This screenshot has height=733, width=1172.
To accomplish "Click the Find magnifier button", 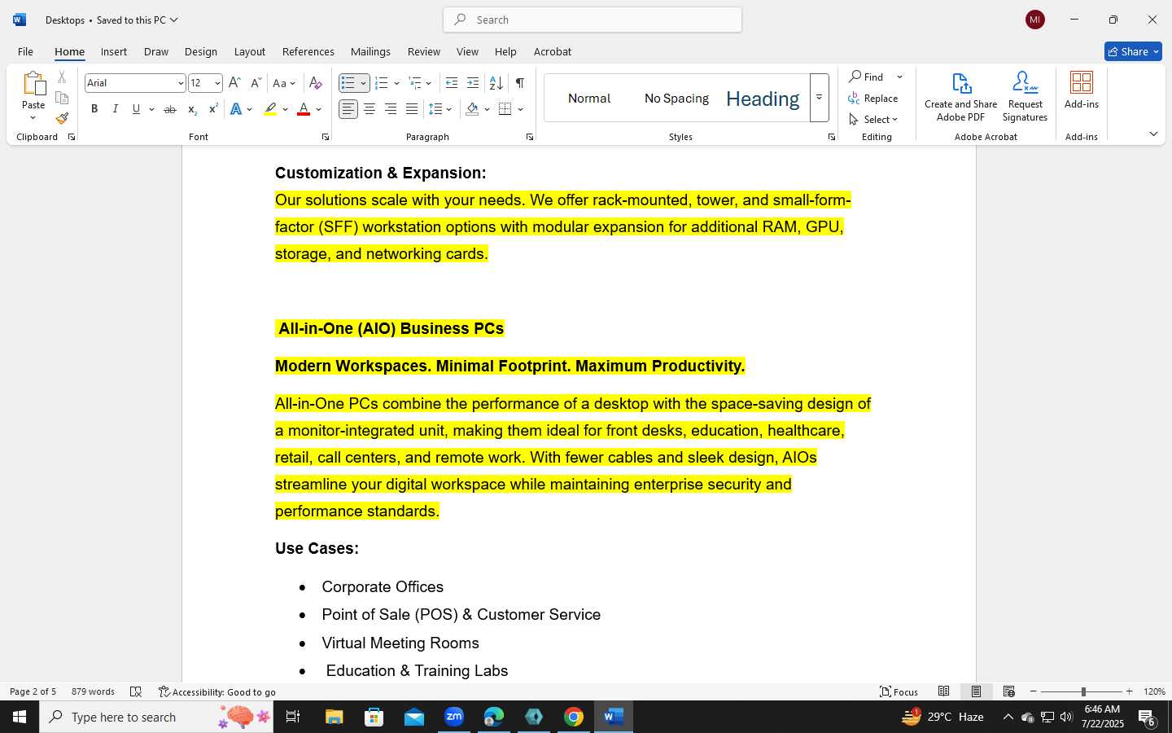I will tap(866, 77).
